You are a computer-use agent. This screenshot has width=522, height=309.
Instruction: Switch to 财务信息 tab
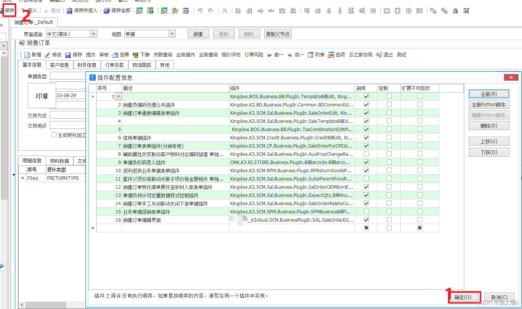[x=87, y=65]
